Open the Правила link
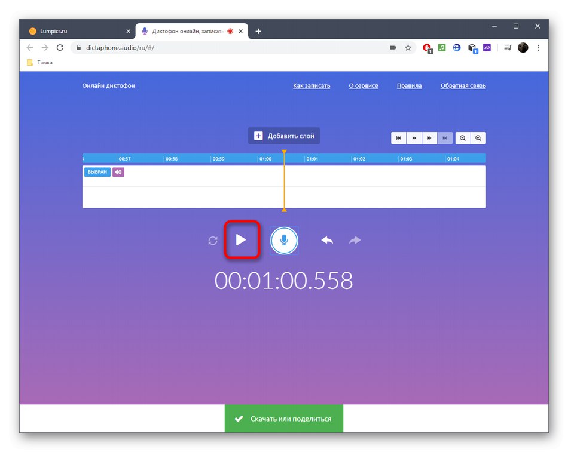The width and height of the screenshot is (568, 452). [409, 86]
